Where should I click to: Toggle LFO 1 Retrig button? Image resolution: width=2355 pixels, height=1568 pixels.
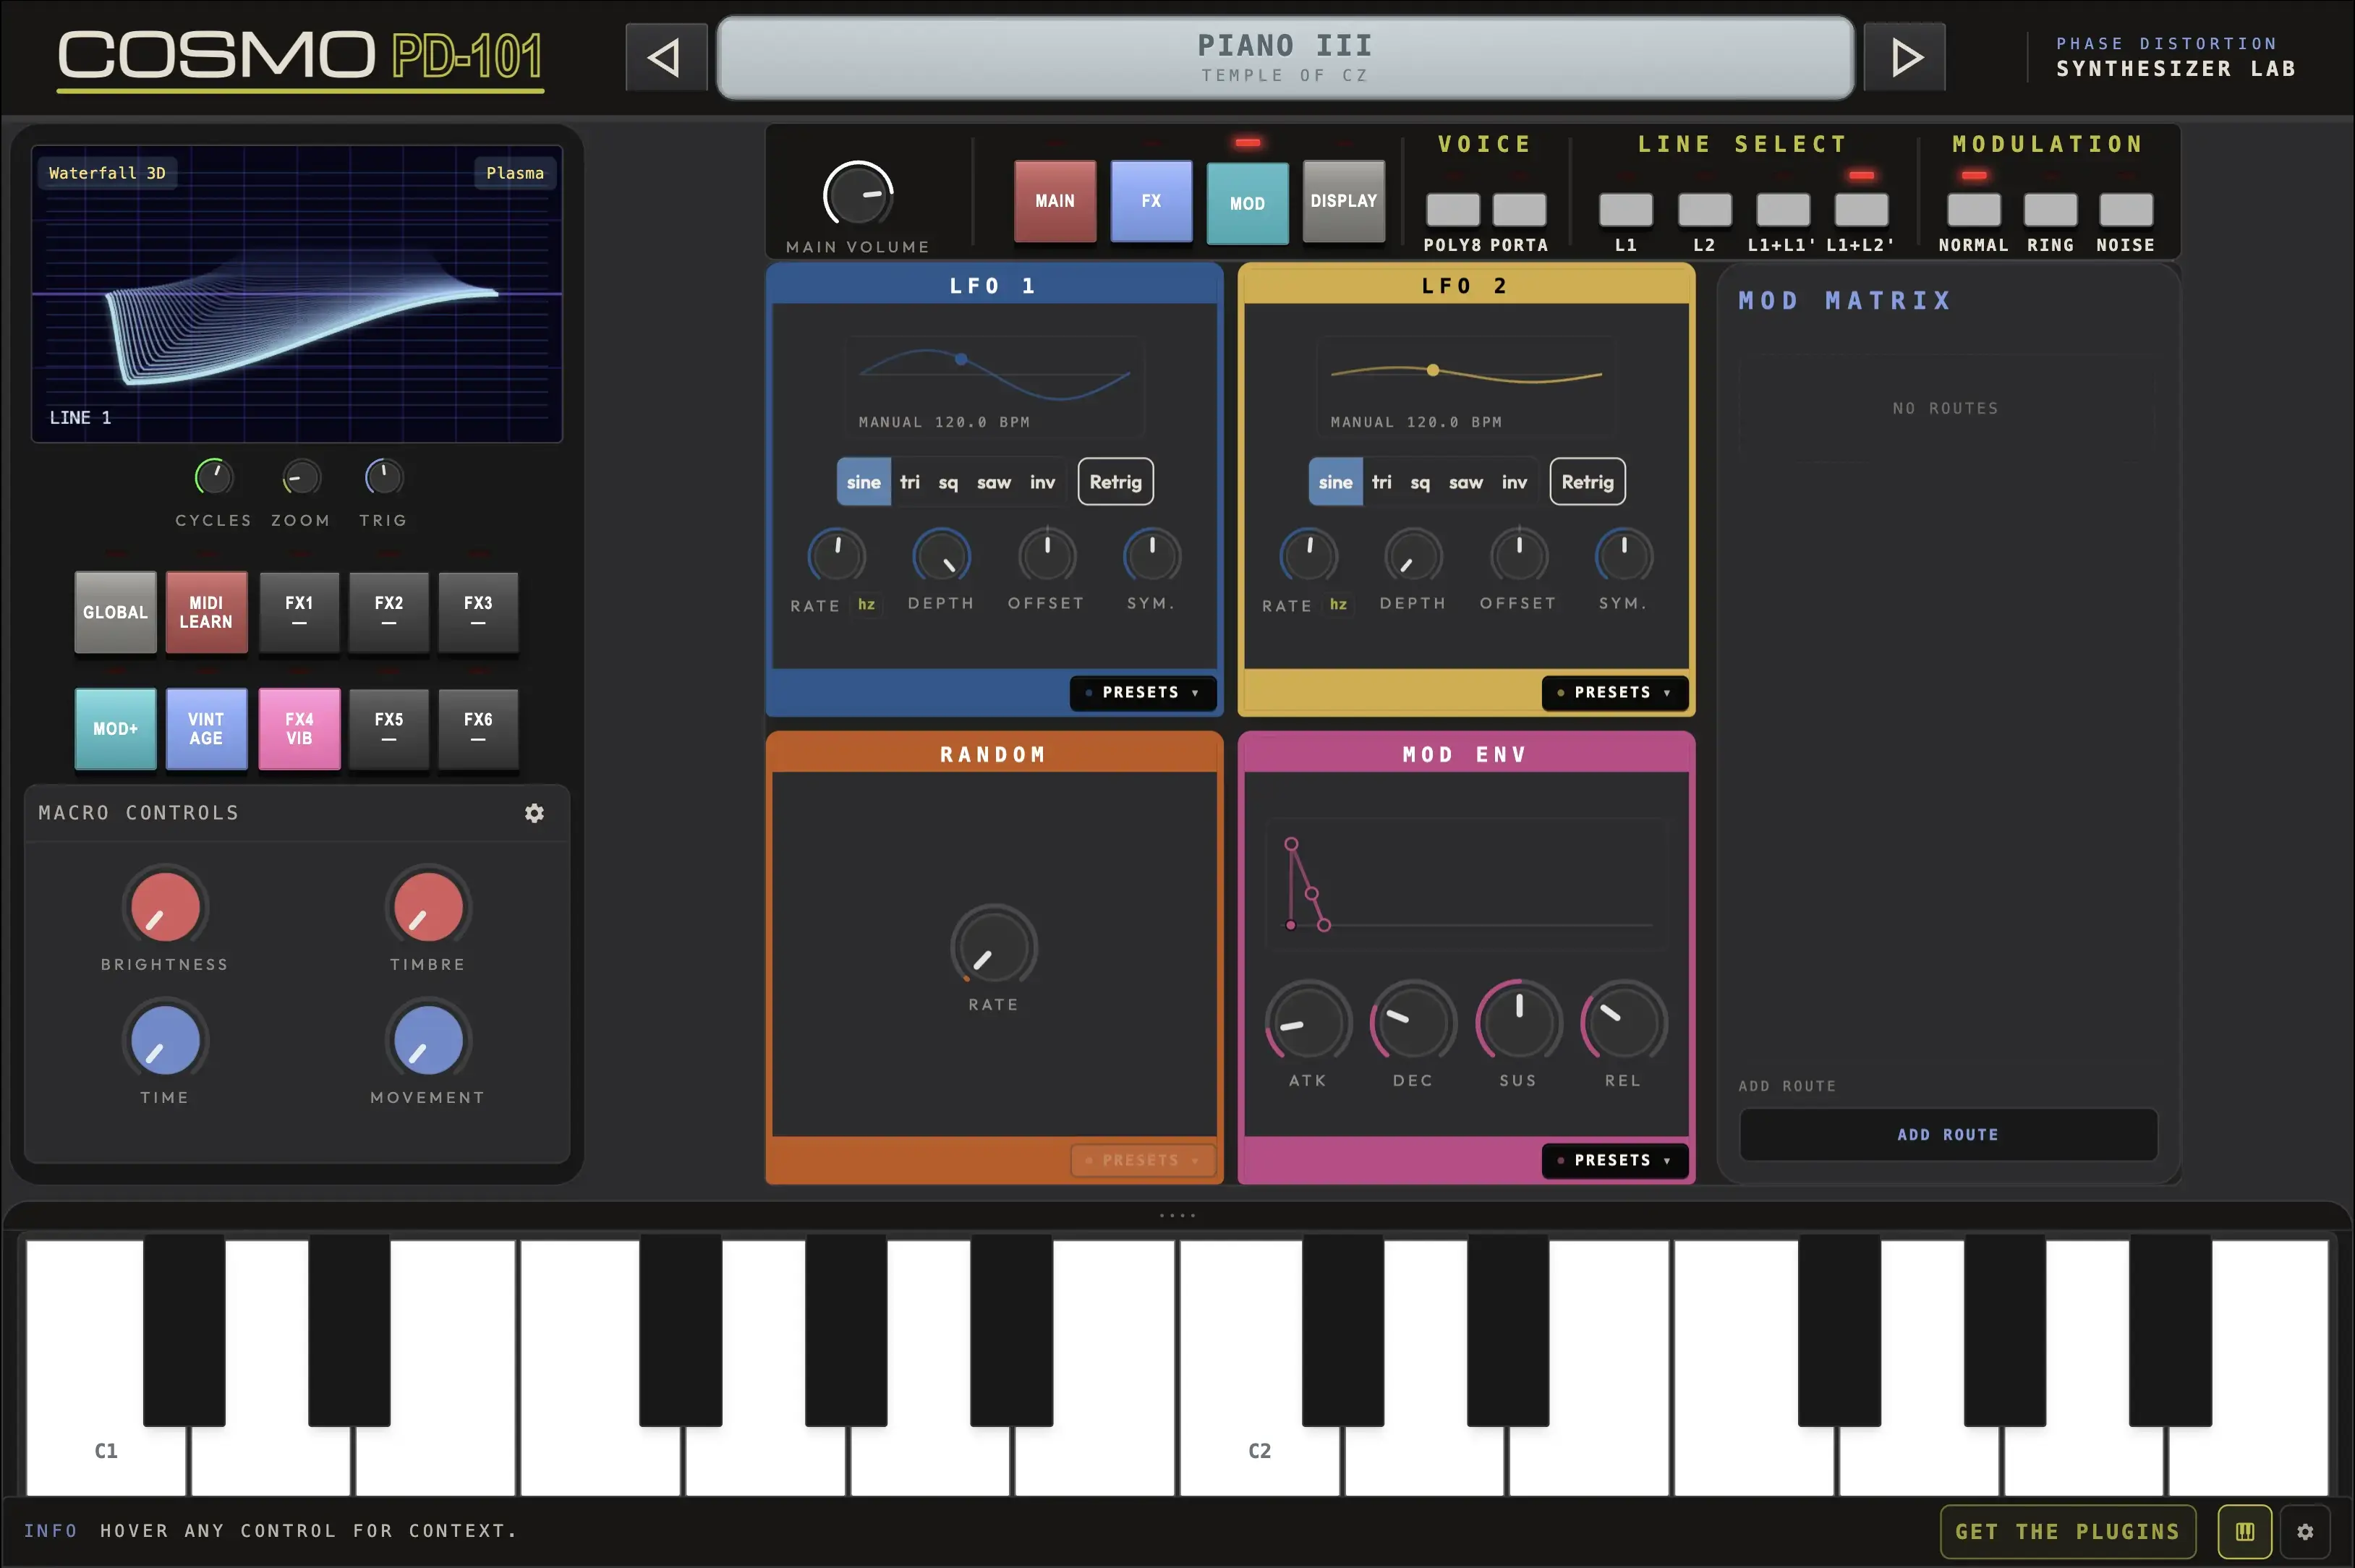[1116, 482]
